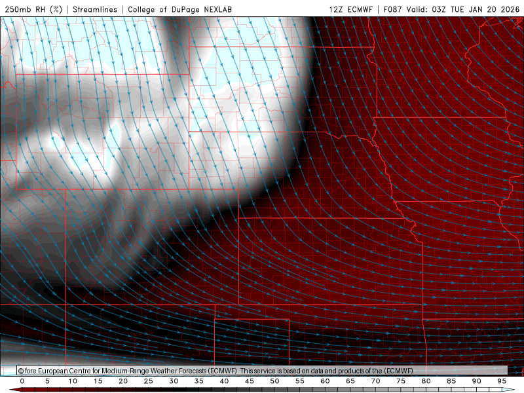Click the "Valid: 03Z TUE JAN 20 2026" text
The height and width of the screenshot is (393, 524).
(x=463, y=9)
